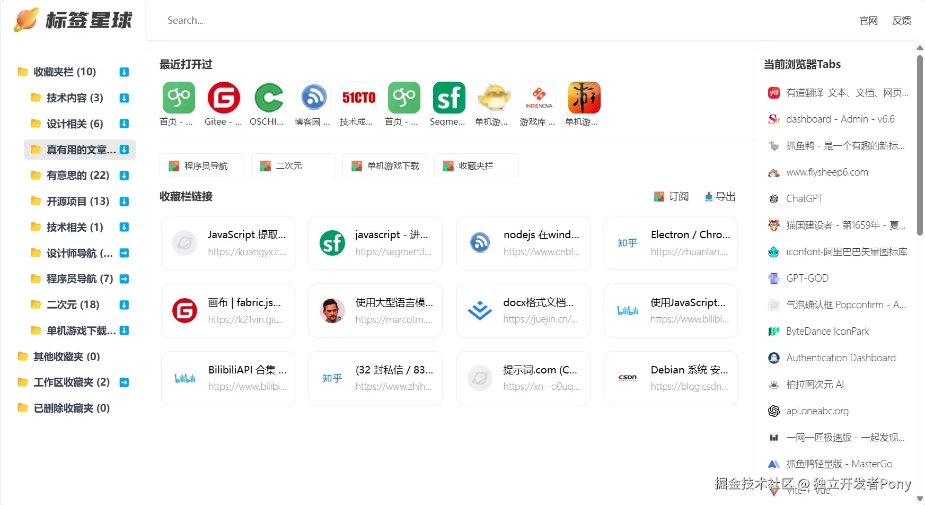This screenshot has width=925, height=505.
Task: Open the Gitee recent site icon
Action: [x=224, y=98]
